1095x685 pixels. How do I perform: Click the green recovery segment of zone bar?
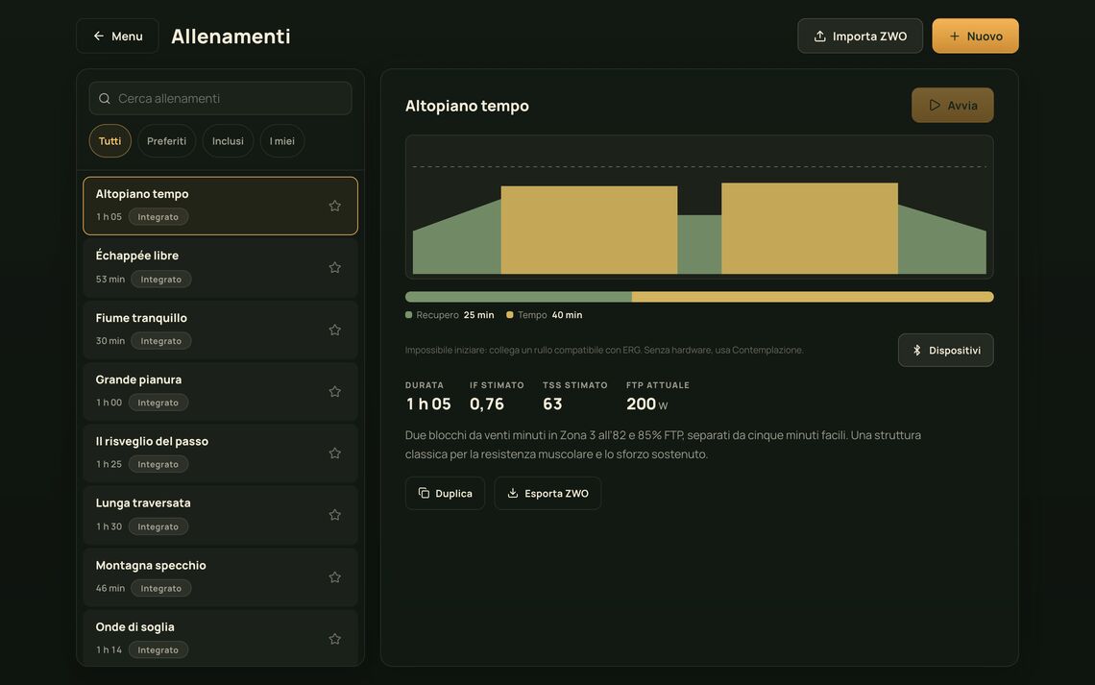pyautogui.click(x=518, y=297)
